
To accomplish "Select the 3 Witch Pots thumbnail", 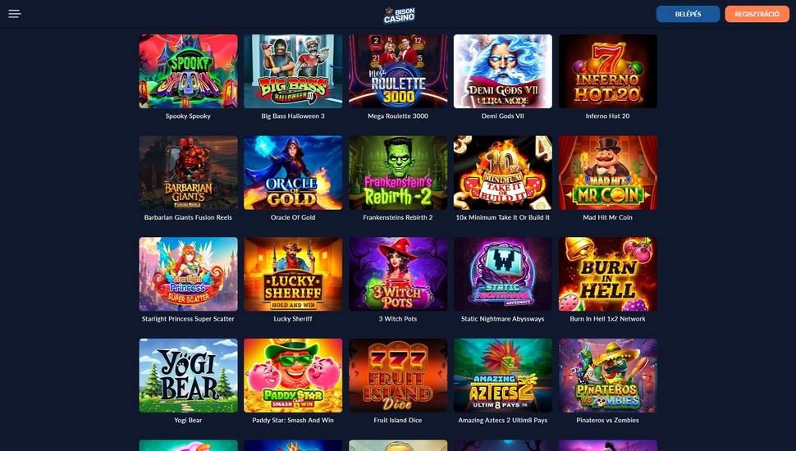I will [x=398, y=274].
